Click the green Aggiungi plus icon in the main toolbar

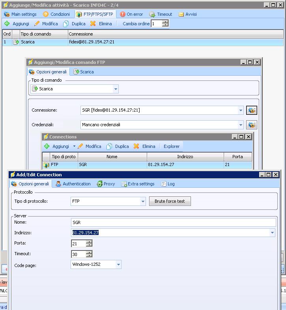pos(7,24)
